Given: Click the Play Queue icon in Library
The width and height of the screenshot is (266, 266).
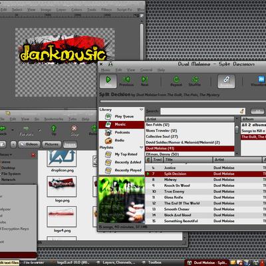Looking at the screenshot, I should [108, 116].
